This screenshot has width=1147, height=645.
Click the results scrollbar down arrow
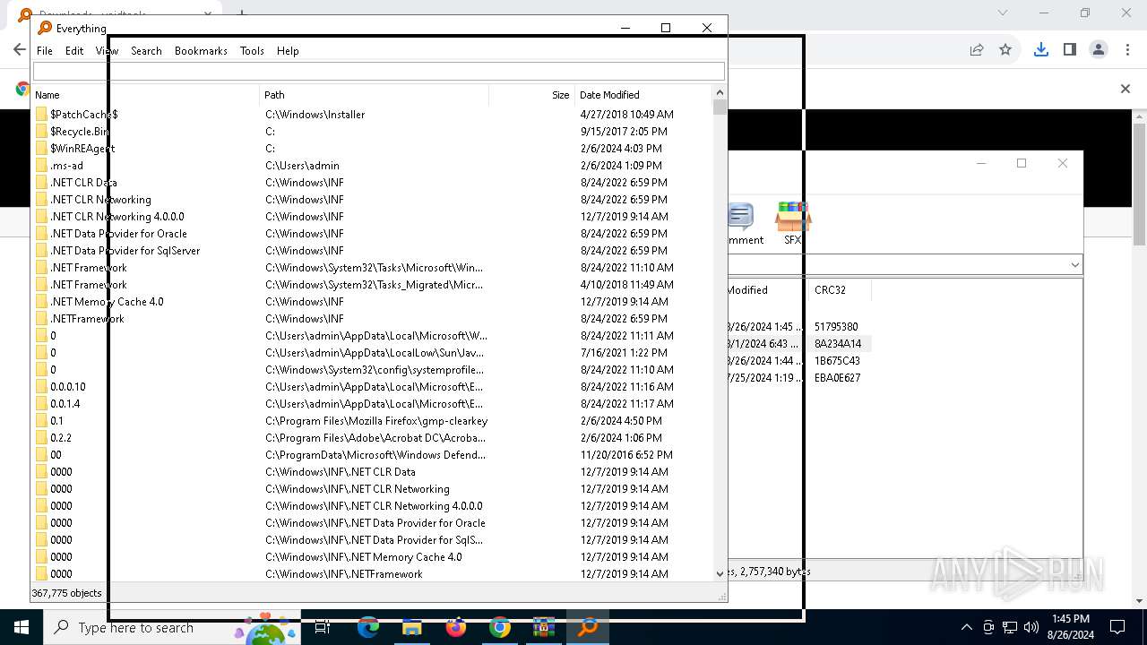pyautogui.click(x=720, y=573)
